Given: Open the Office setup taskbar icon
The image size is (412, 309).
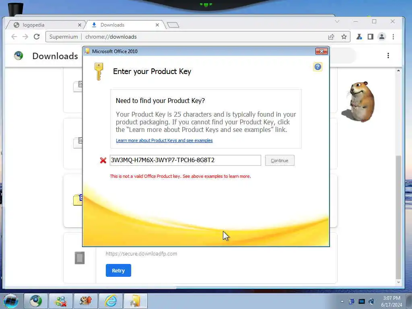Looking at the screenshot, I should [136, 301].
